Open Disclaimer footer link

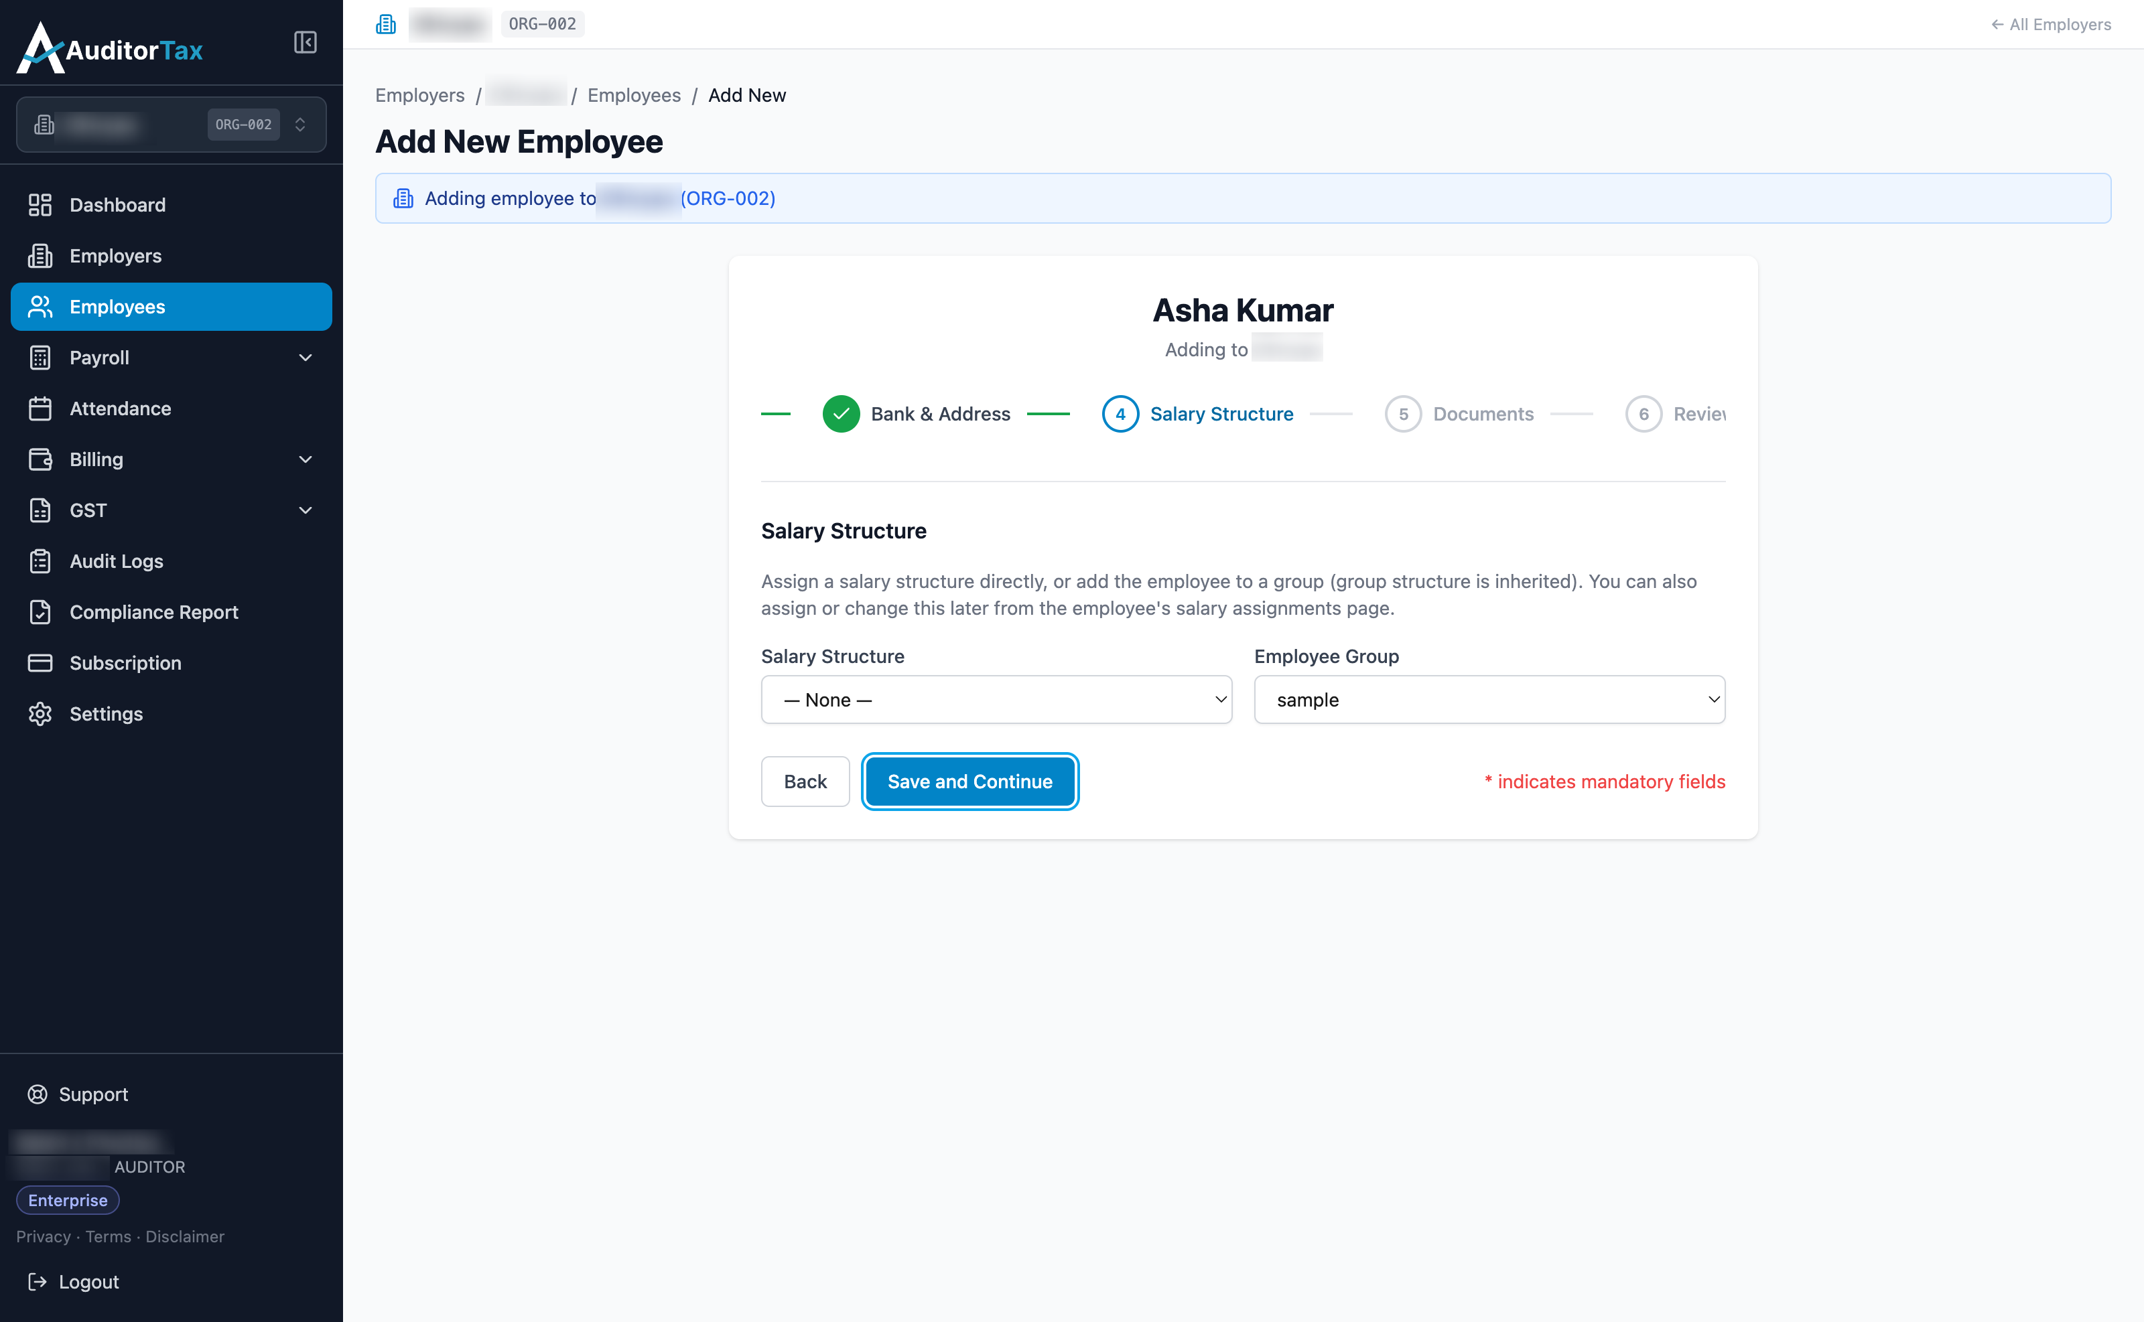point(184,1236)
